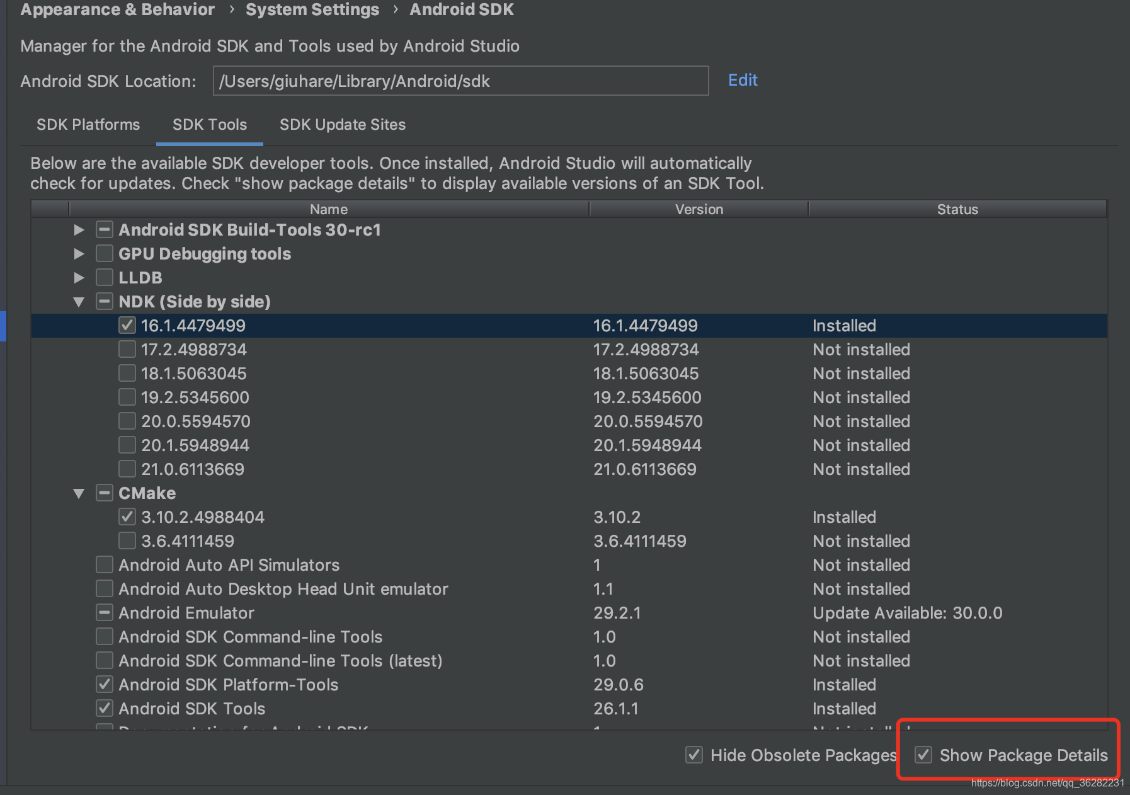The width and height of the screenshot is (1130, 795).
Task: Select version 26.1.1 cell
Action: tap(616, 709)
